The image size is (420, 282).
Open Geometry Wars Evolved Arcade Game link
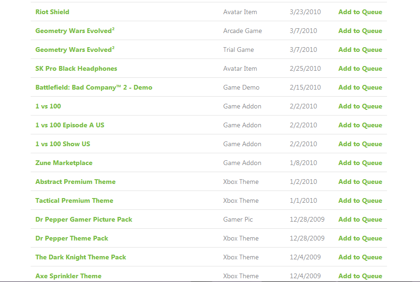point(75,31)
